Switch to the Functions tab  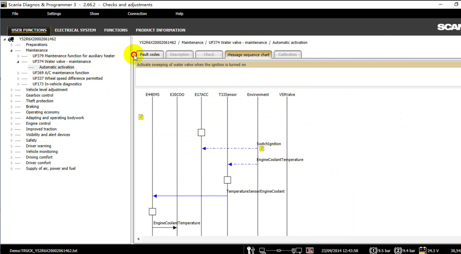tap(116, 30)
